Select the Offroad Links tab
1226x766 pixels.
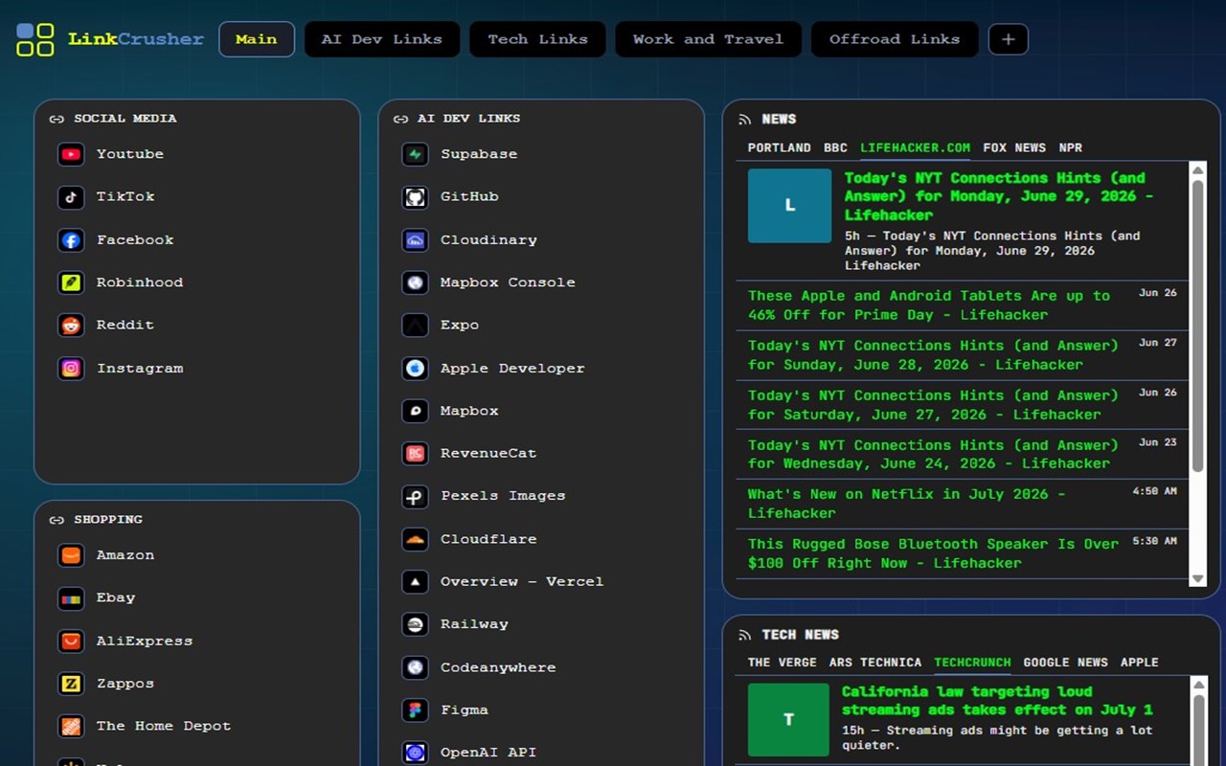895,39
